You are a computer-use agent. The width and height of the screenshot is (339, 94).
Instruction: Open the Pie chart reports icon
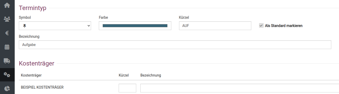click(x=7, y=88)
